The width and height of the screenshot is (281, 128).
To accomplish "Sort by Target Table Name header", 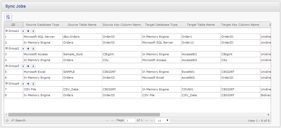I will tap(201, 25).
